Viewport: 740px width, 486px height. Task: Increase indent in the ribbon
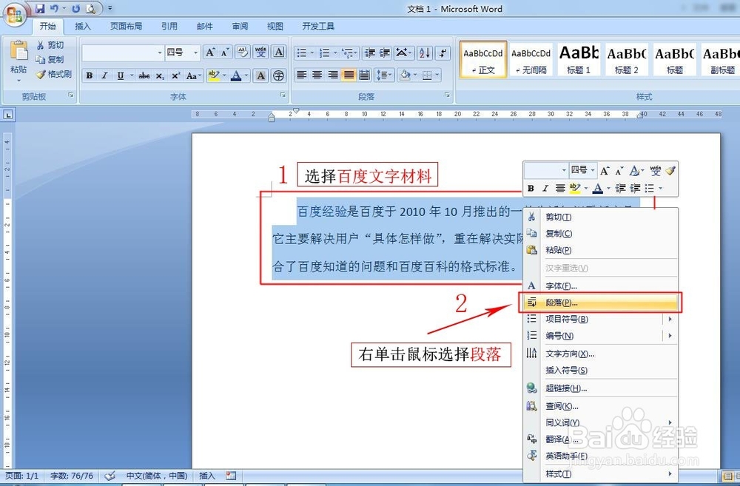pos(385,53)
